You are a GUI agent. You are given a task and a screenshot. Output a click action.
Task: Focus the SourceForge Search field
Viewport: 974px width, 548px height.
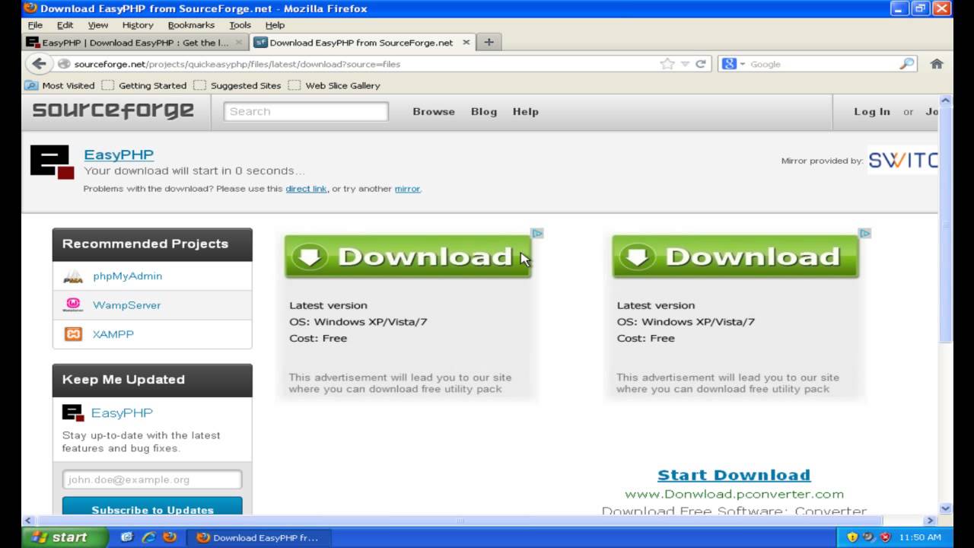[306, 111]
